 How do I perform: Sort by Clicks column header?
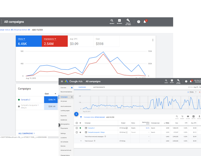167,123
